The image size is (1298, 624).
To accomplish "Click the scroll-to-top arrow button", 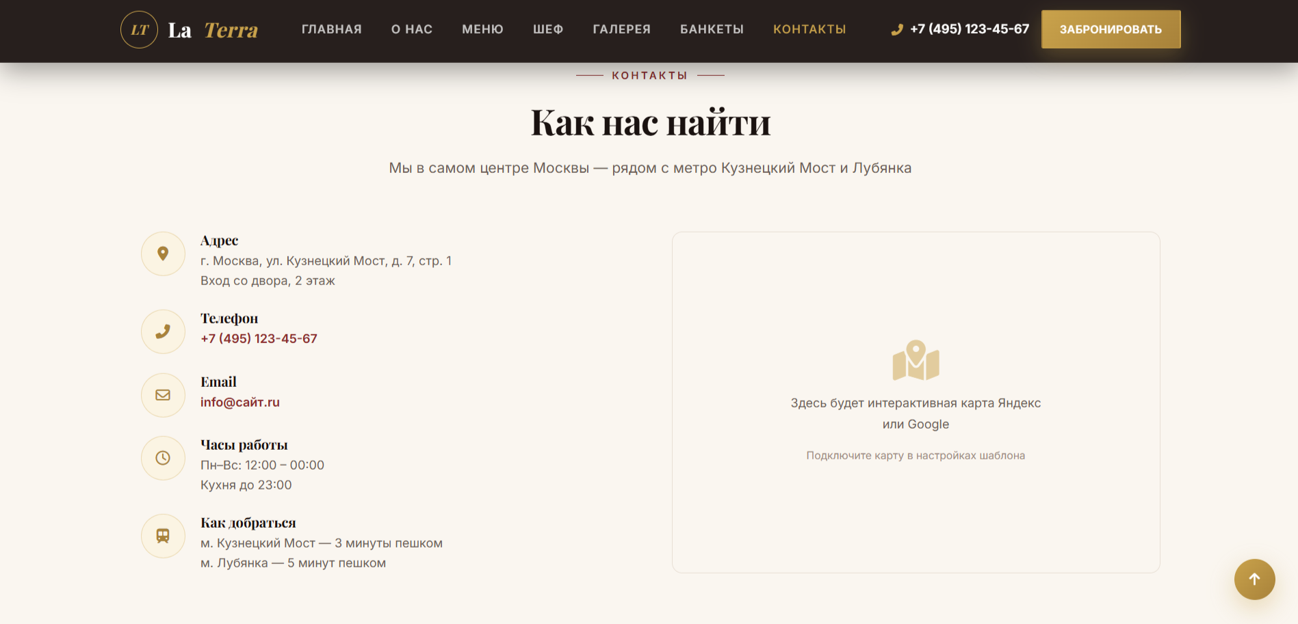I will point(1255,580).
